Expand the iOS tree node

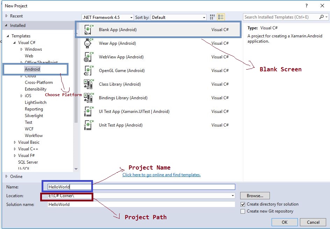[21, 96]
